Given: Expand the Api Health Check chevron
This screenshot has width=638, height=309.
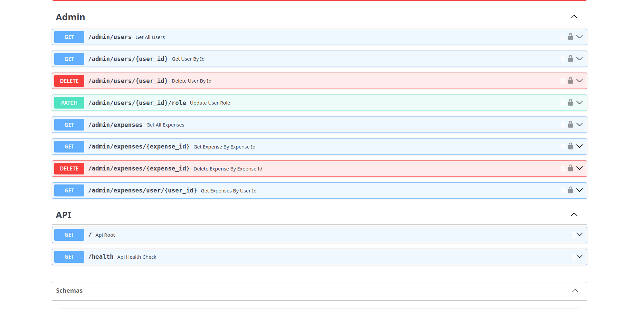Looking at the screenshot, I should pyautogui.click(x=579, y=256).
